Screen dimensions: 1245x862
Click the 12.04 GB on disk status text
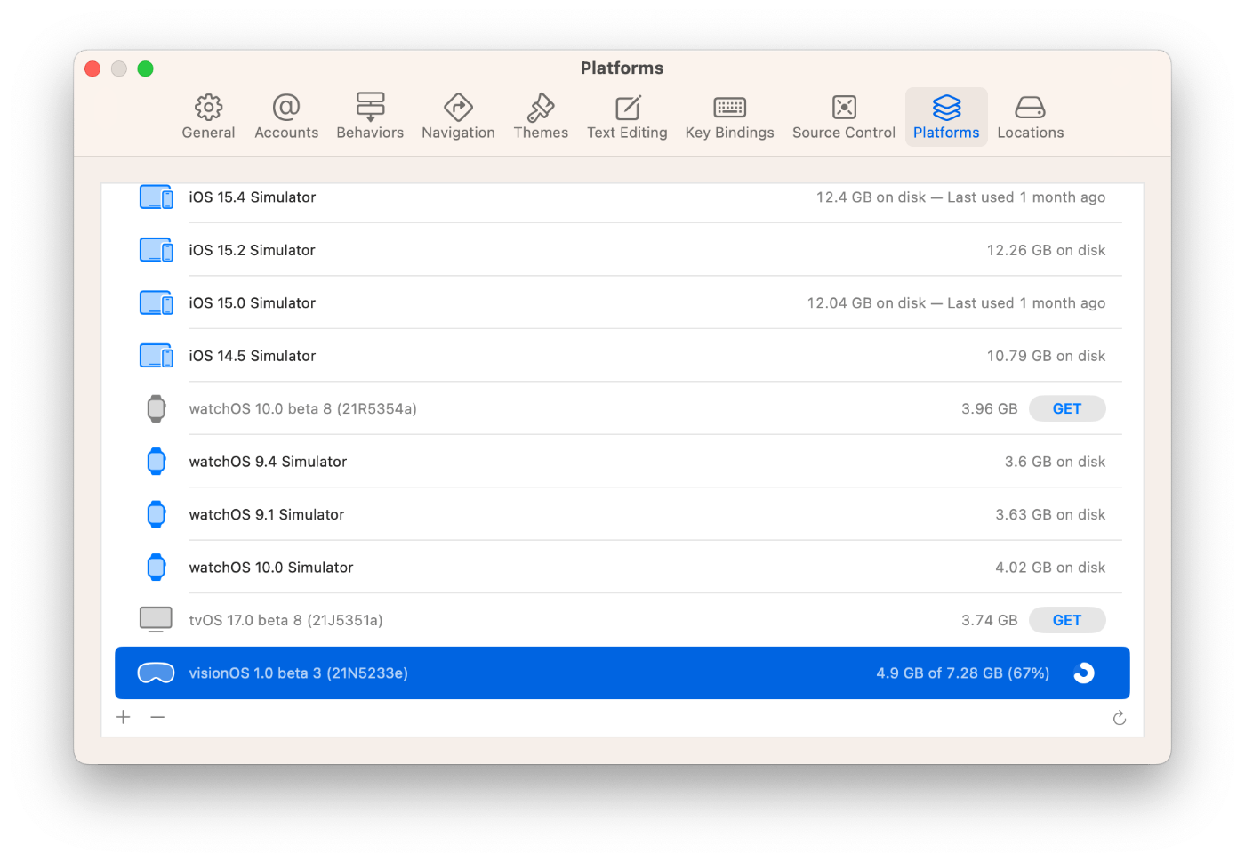(x=956, y=303)
